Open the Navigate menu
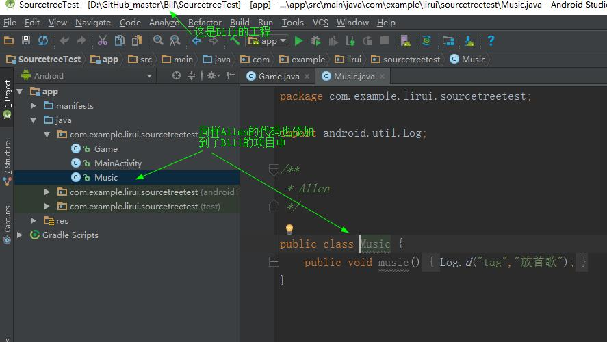 tap(93, 23)
